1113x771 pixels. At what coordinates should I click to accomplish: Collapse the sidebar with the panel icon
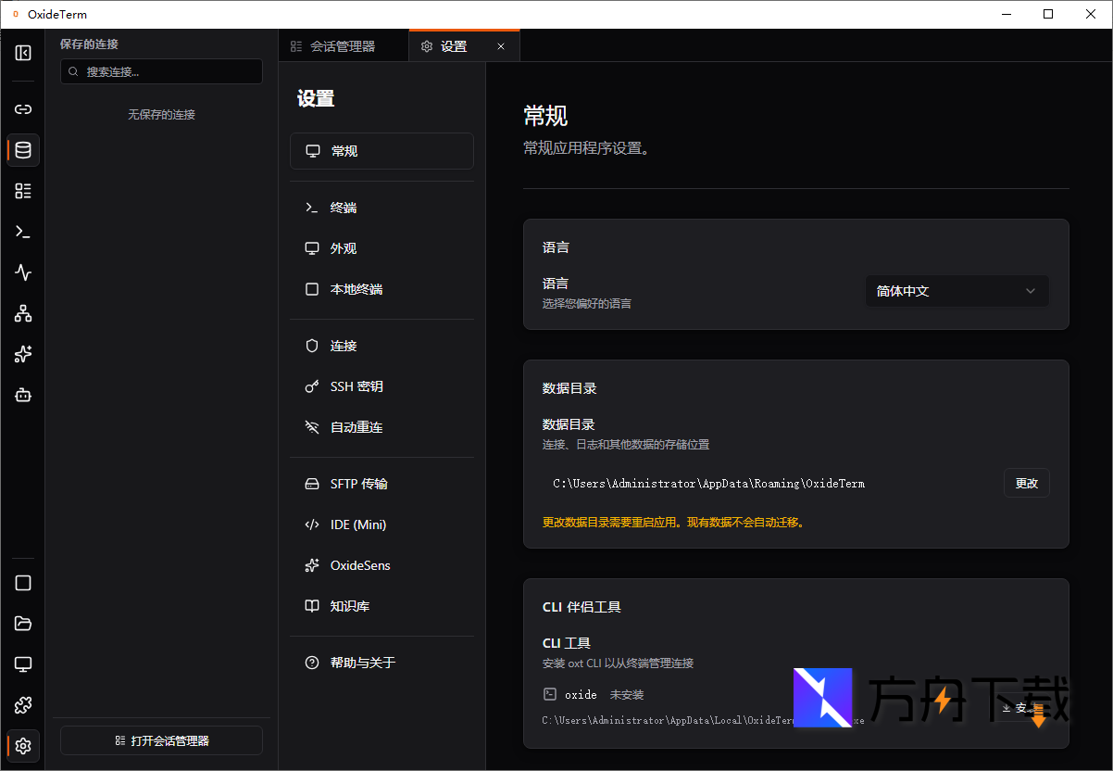(x=23, y=54)
